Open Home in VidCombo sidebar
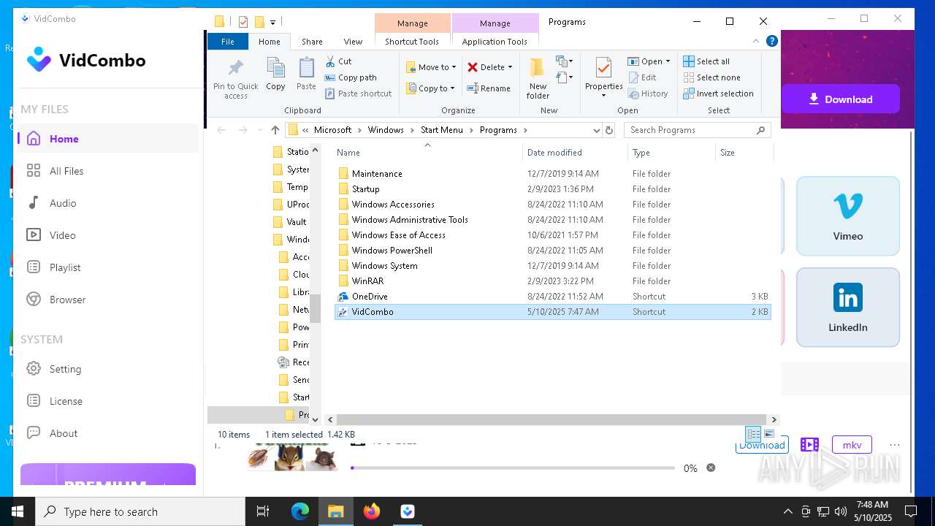935x526 pixels. pos(107,139)
